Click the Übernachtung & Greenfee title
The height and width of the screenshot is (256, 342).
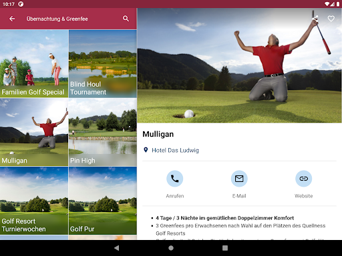click(57, 19)
